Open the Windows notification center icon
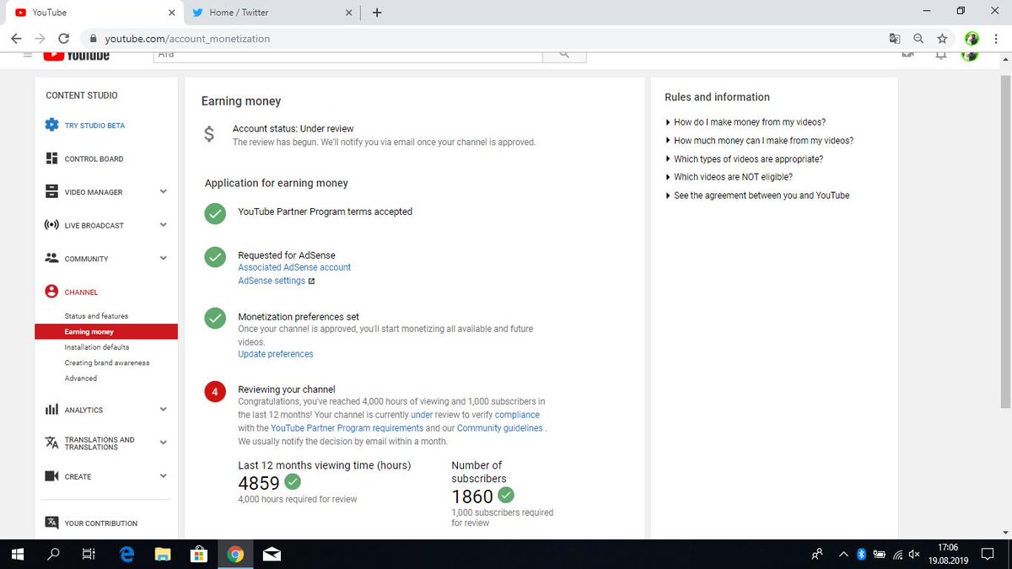Viewport: 1012px width, 569px height. point(988,555)
